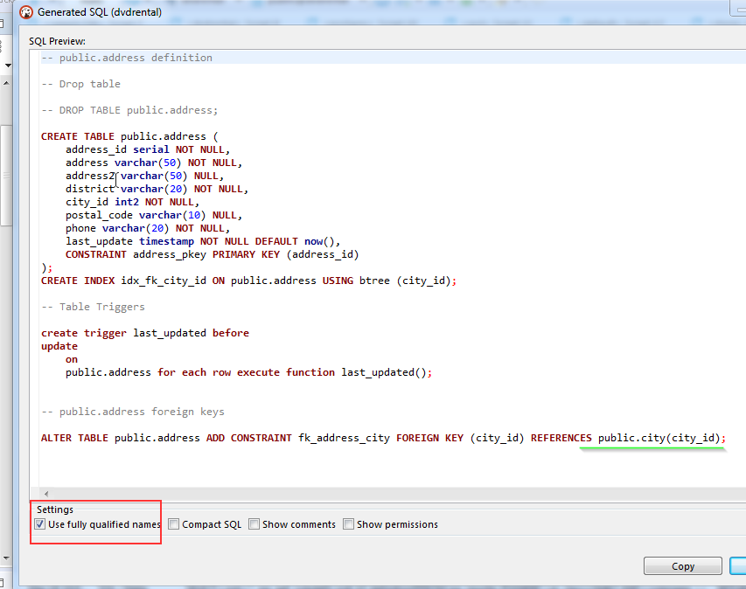Click the '-- Table Triggers' comment line
This screenshot has height=589, width=746.
pyautogui.click(x=94, y=307)
